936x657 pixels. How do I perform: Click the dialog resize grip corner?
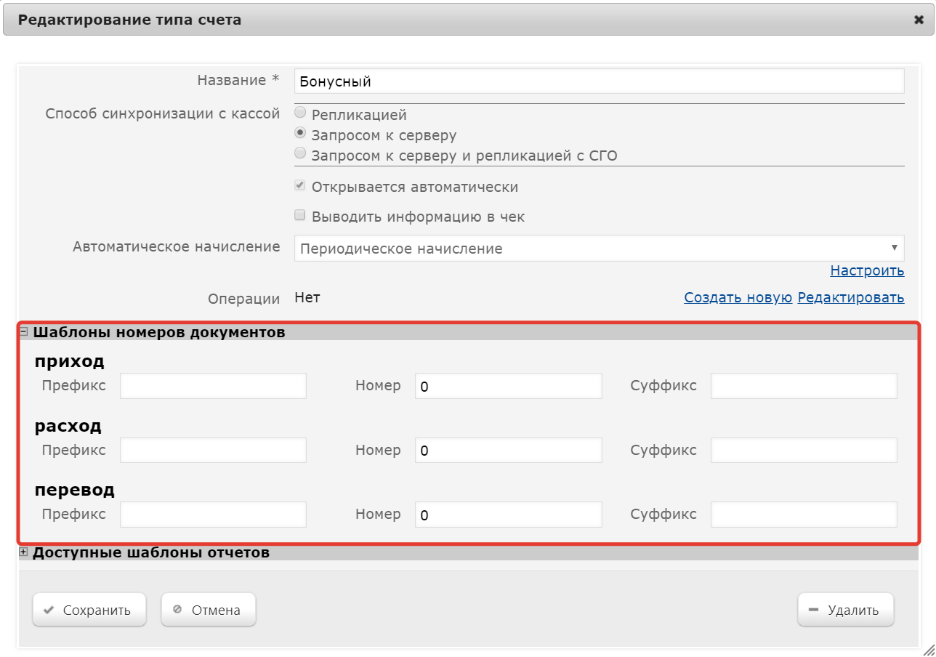pos(928,649)
